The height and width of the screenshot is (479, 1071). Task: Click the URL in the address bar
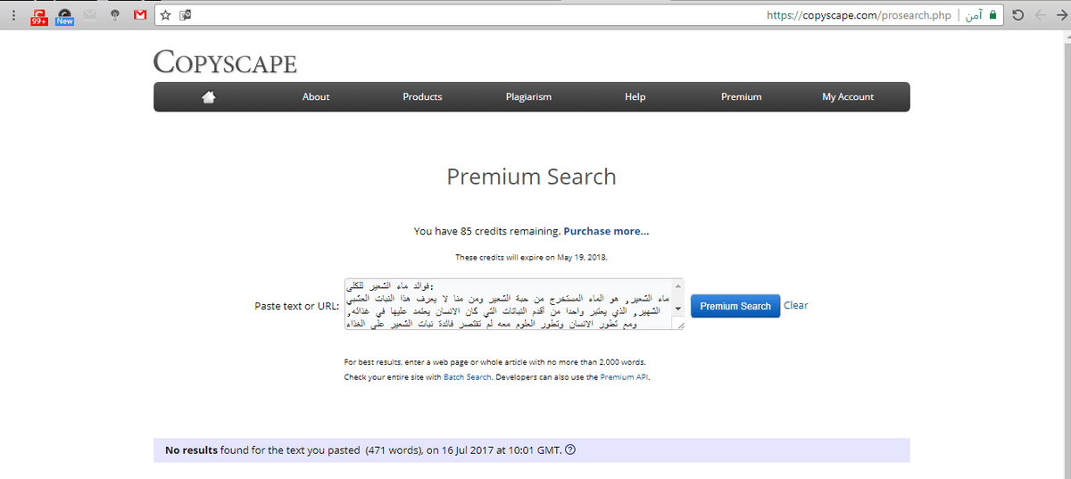click(x=859, y=15)
